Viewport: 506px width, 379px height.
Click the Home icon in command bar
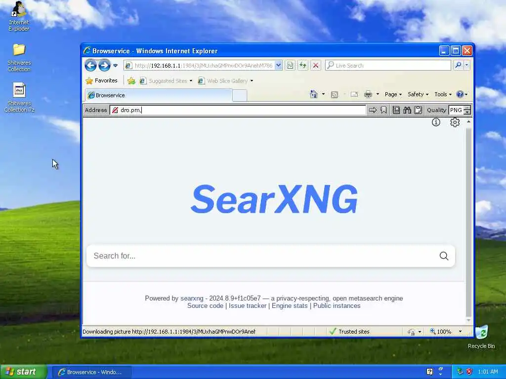pos(313,94)
